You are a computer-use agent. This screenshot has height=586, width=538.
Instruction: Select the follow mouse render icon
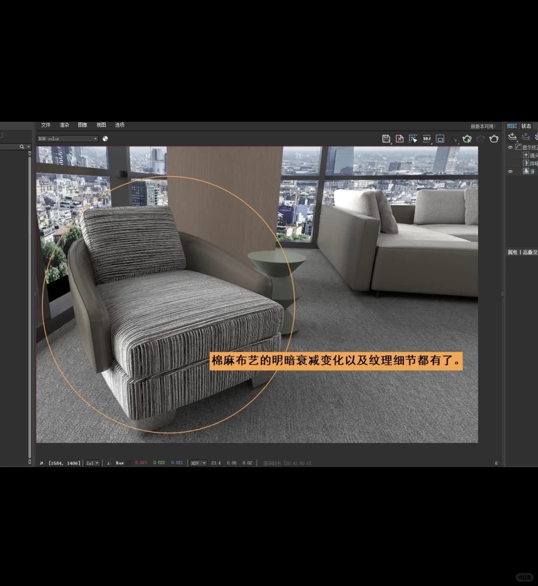(x=413, y=138)
